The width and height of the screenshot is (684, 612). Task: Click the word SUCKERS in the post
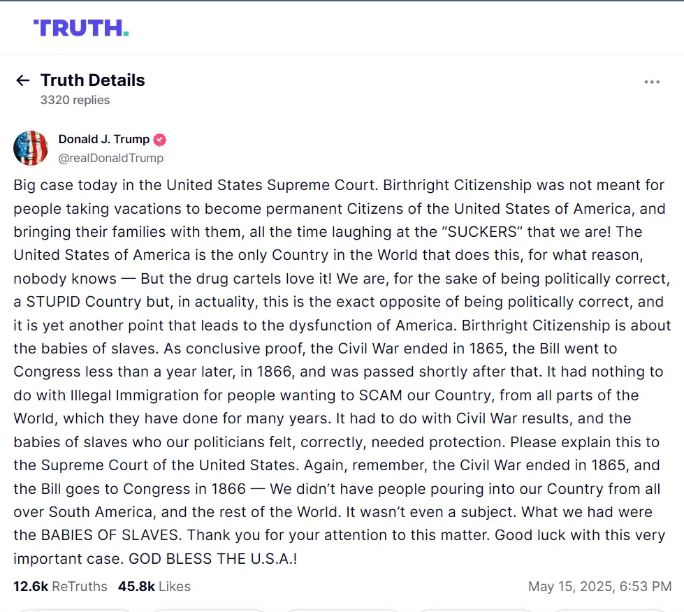pos(482,232)
